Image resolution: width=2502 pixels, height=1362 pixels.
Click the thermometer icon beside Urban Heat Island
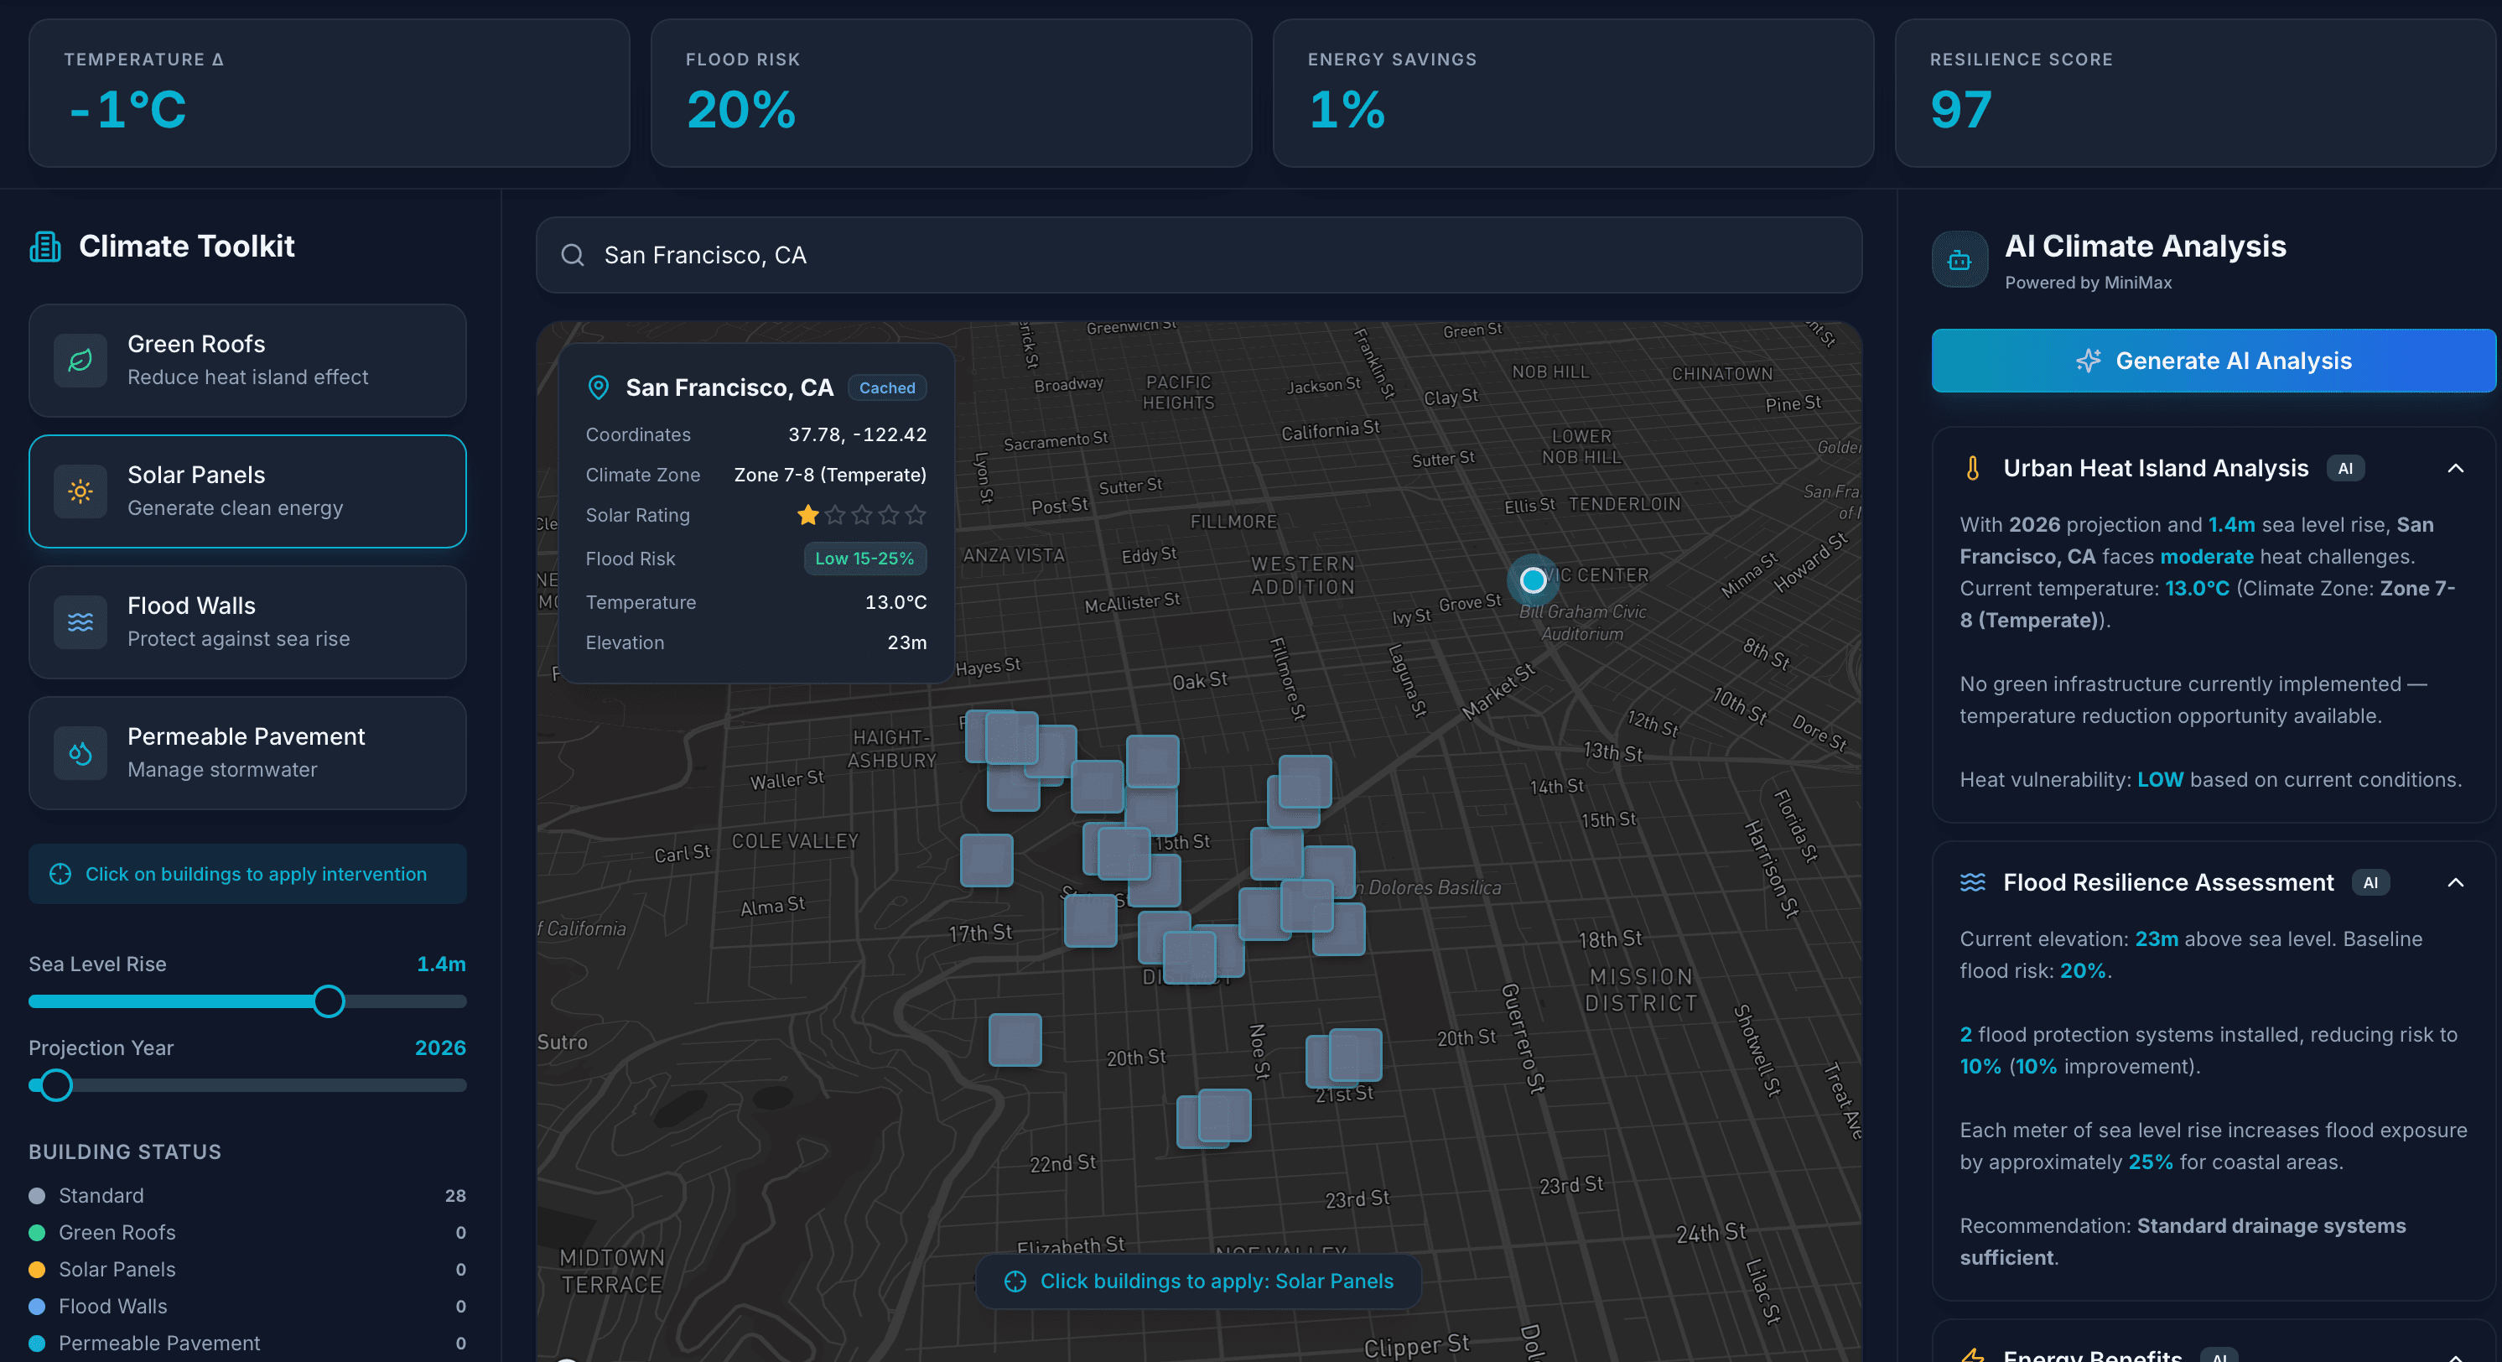(x=1973, y=468)
